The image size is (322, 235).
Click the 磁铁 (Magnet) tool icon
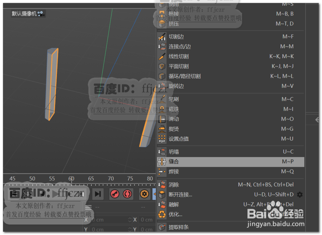(x=162, y=109)
